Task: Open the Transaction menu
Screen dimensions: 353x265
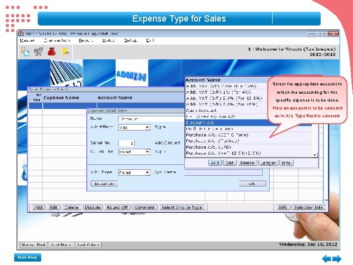Action: pyautogui.click(x=57, y=40)
